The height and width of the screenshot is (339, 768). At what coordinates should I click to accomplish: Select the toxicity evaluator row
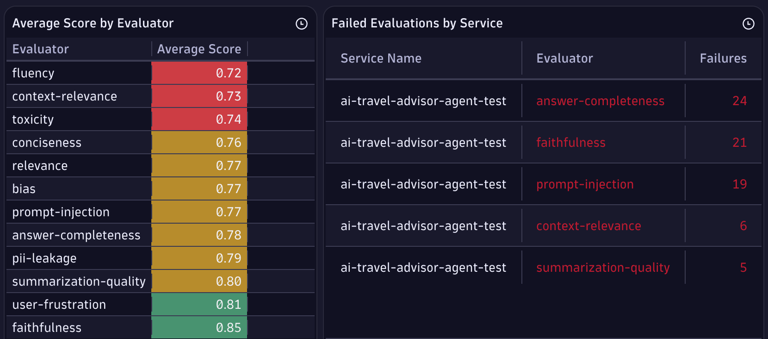point(160,119)
